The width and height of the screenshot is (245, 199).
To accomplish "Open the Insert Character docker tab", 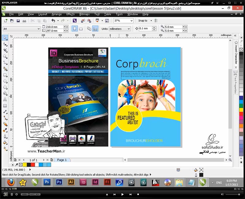I will [x=236, y=54].
